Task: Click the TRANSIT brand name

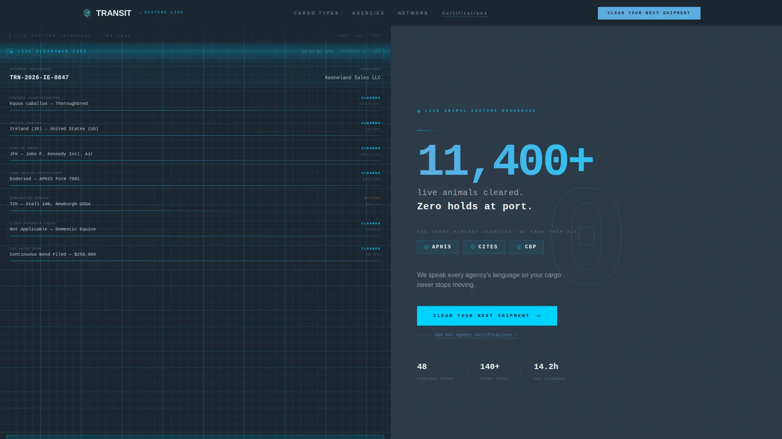Action: (x=114, y=13)
